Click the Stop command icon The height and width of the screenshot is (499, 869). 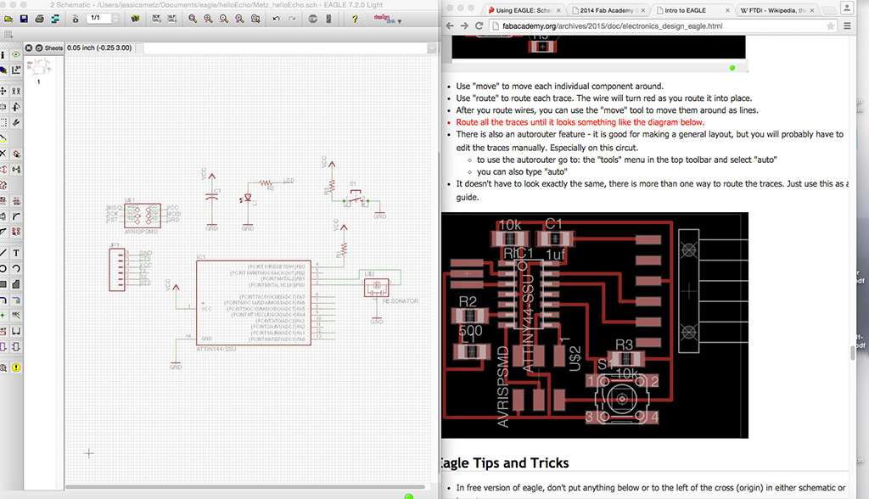tap(312, 19)
